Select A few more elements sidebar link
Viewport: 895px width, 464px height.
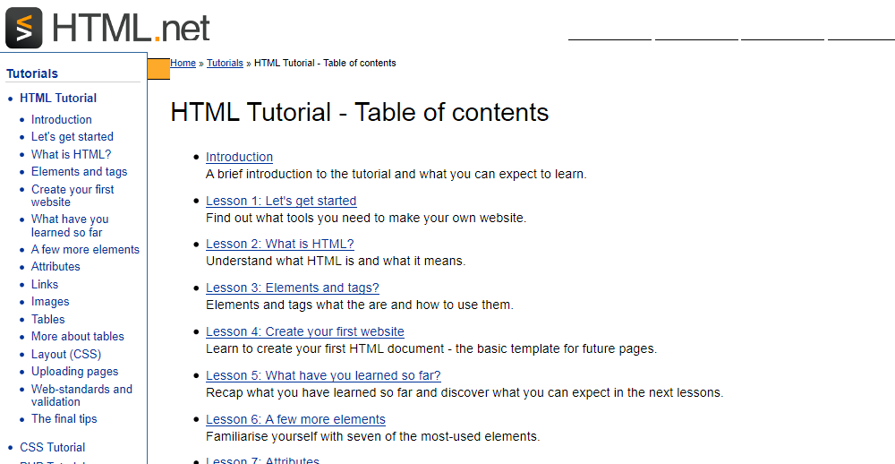[85, 250]
